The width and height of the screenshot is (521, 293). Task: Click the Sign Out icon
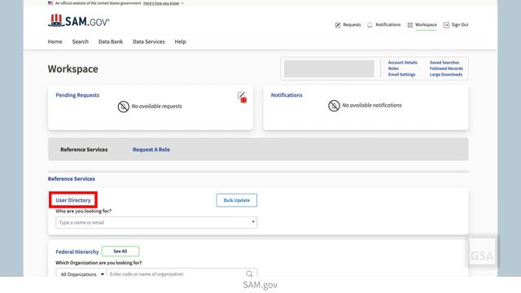coord(446,25)
